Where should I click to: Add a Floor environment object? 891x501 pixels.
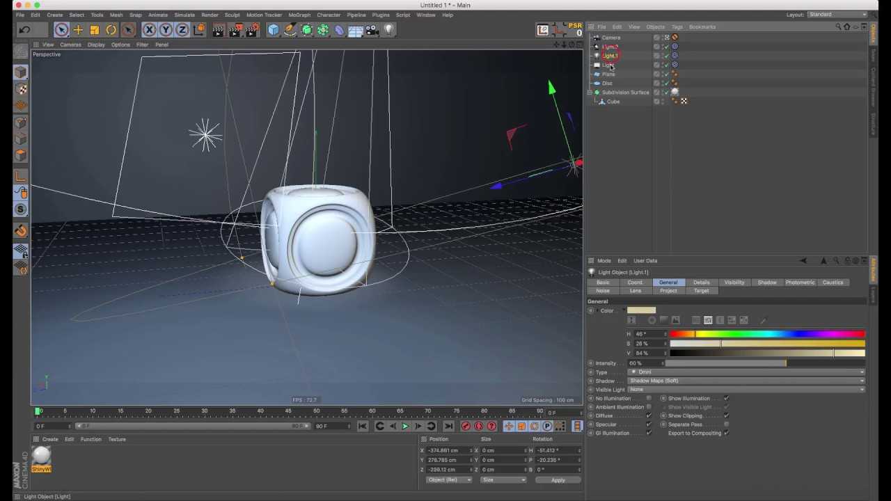356,30
